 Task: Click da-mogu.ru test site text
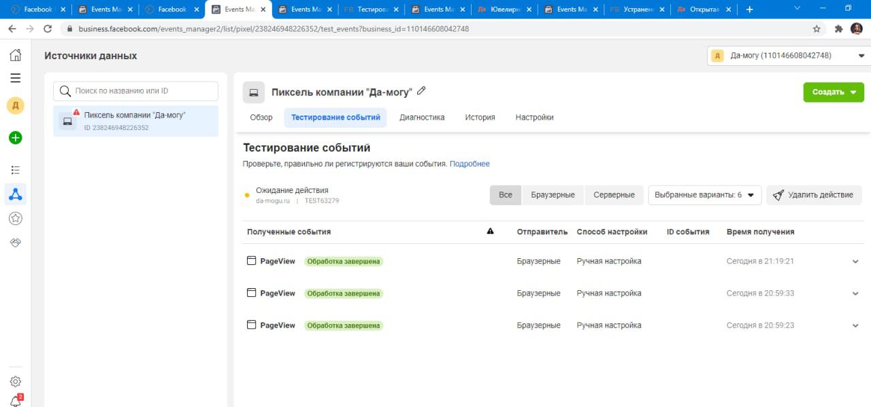coord(273,201)
